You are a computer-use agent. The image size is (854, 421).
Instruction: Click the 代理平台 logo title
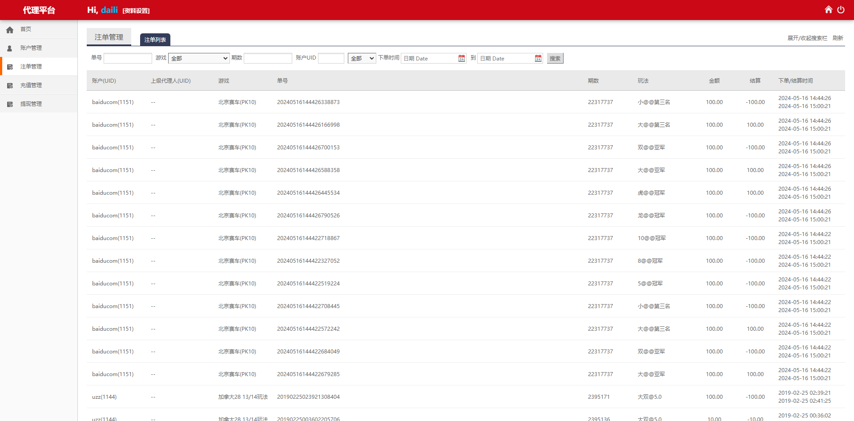pos(39,10)
